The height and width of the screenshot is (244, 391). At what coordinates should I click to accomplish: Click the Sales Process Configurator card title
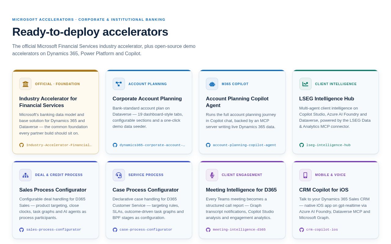click(x=53, y=190)
